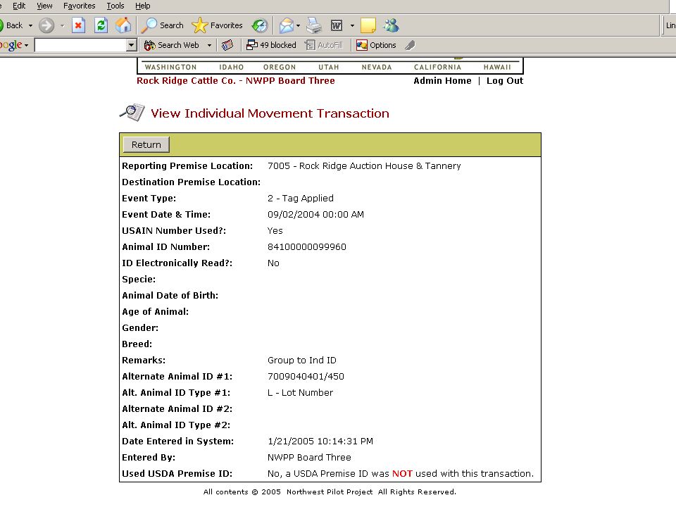Click the IDAHO state label in banner

point(232,68)
